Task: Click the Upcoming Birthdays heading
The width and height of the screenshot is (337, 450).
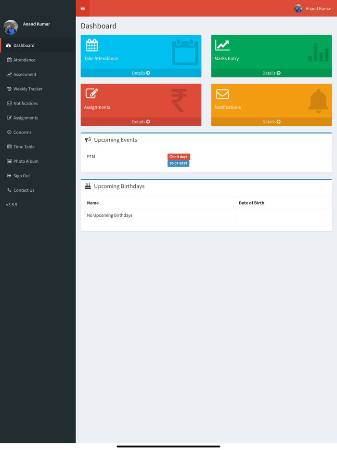Action: (x=119, y=186)
